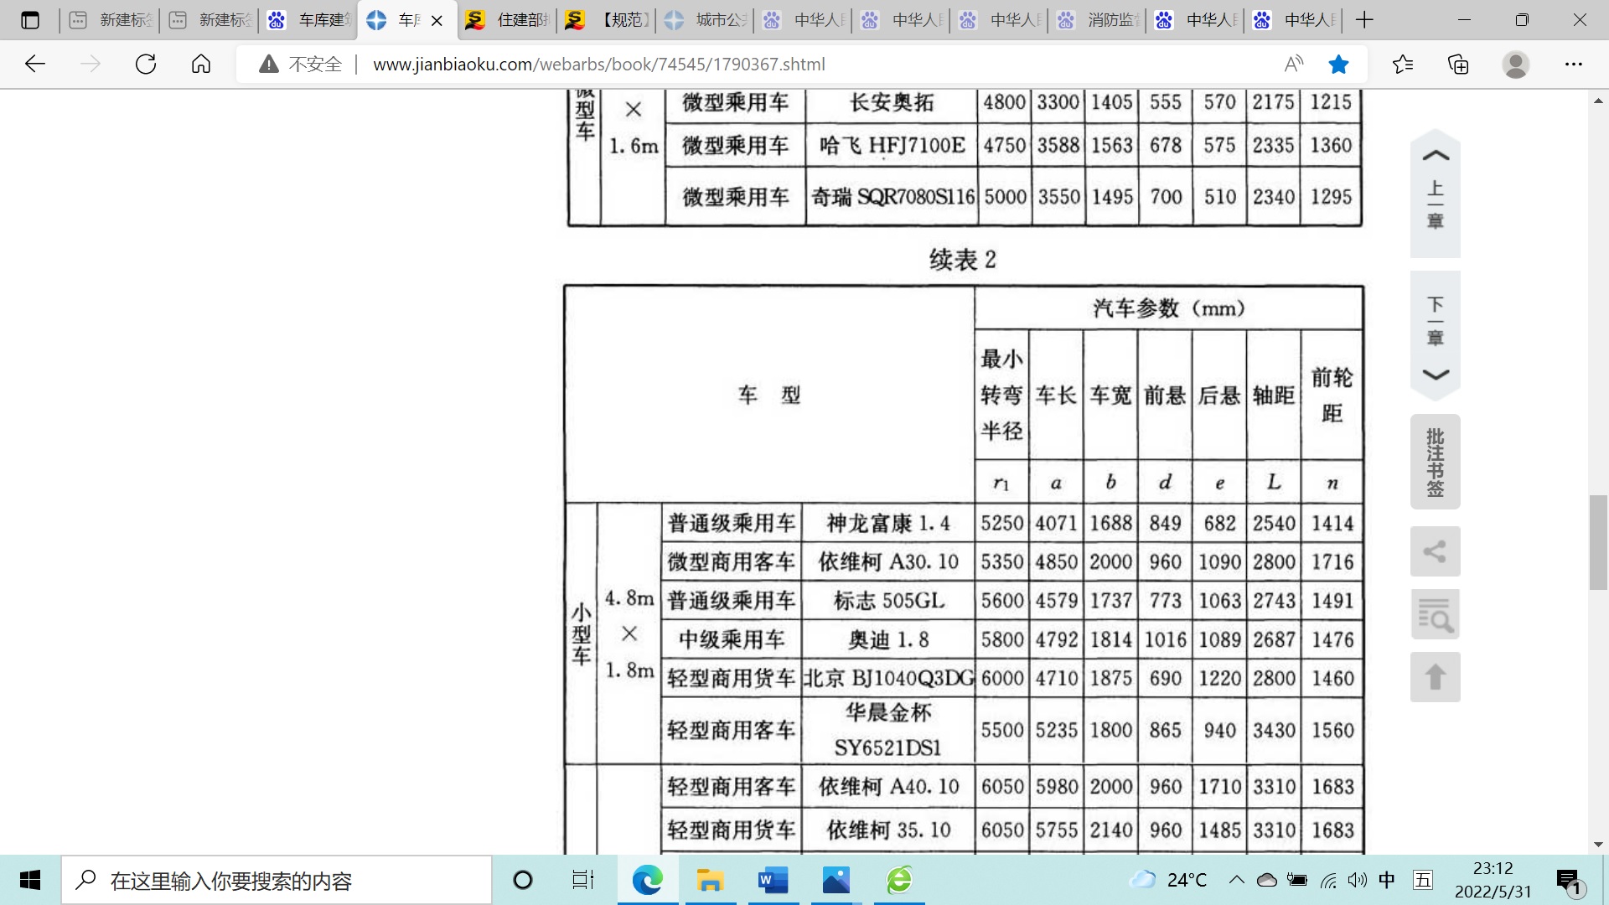Open the green 360 browser taskbar icon
Image resolution: width=1609 pixels, height=905 pixels.
899,880
